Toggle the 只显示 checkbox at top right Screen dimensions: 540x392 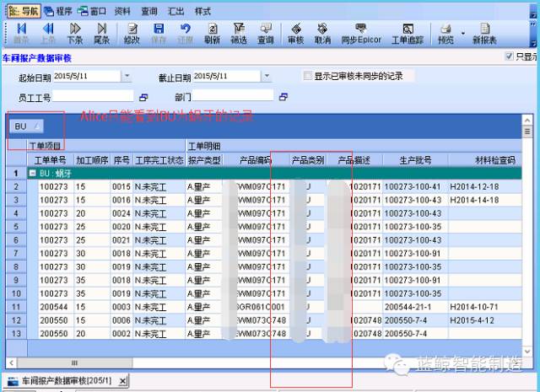tap(509, 56)
